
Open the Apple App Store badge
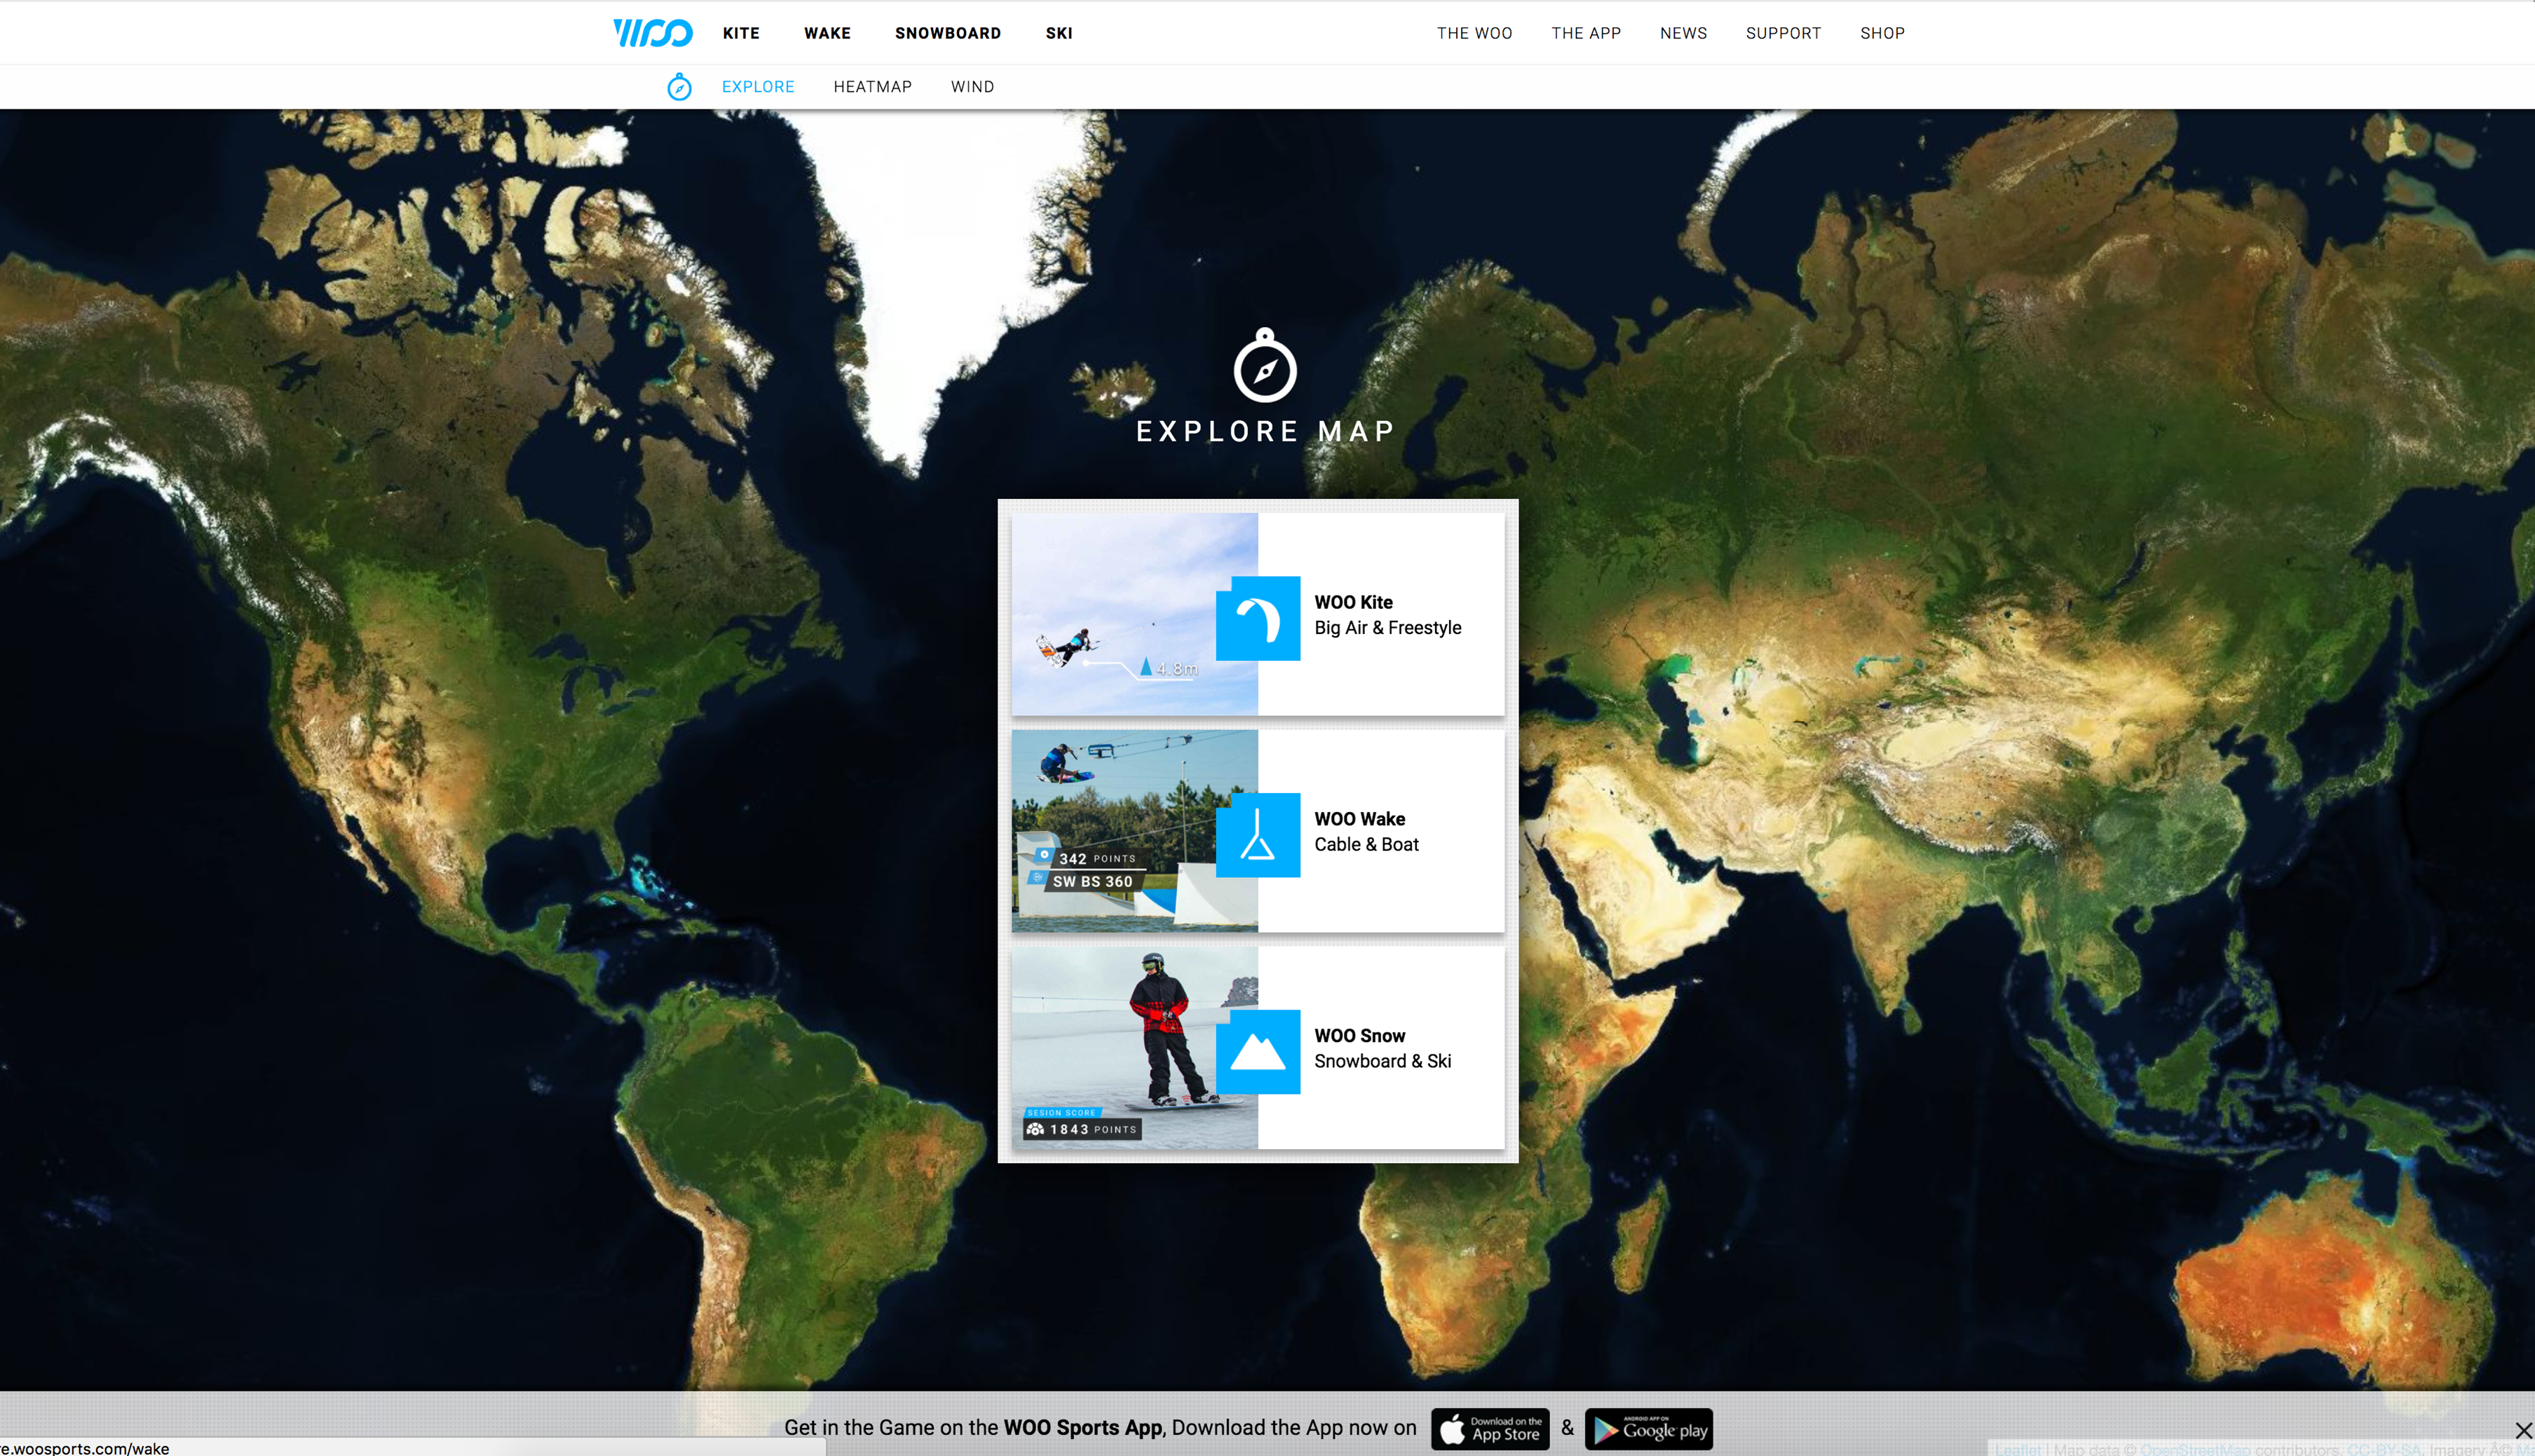pyautogui.click(x=1490, y=1429)
